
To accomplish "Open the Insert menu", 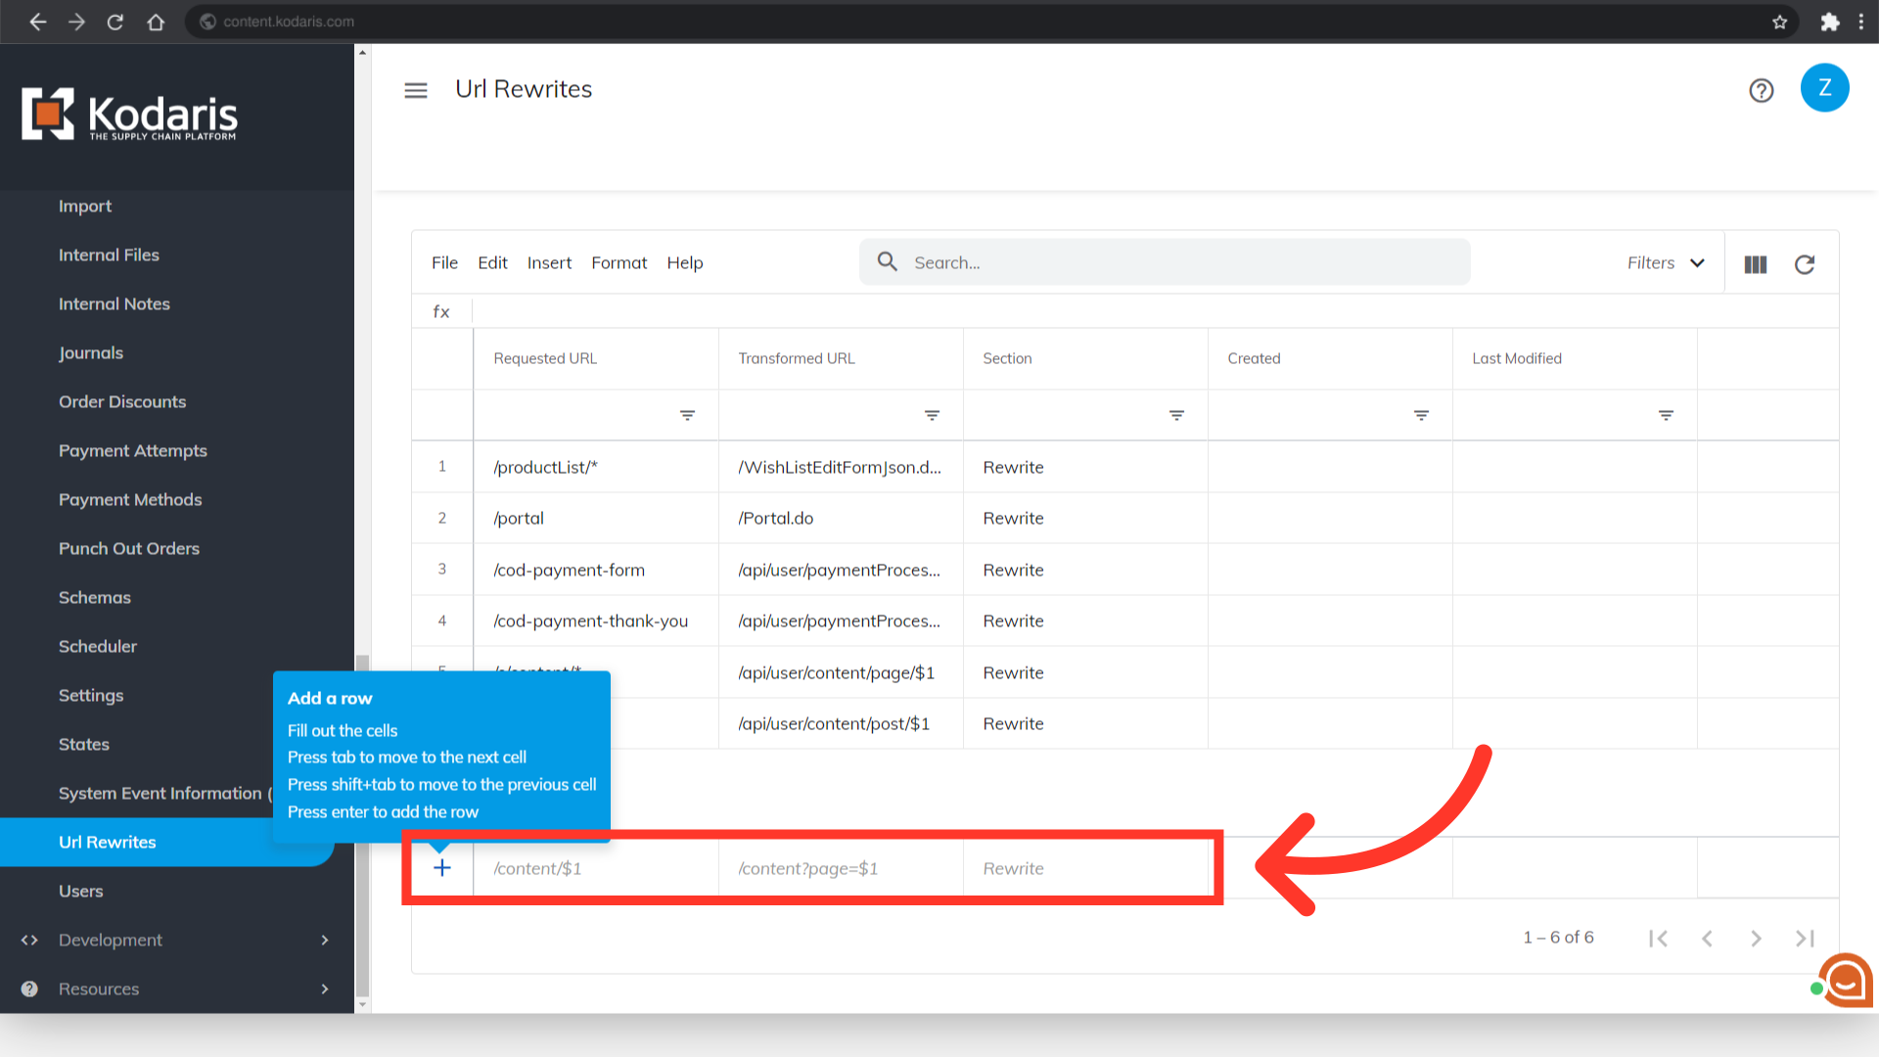I will (x=549, y=263).
